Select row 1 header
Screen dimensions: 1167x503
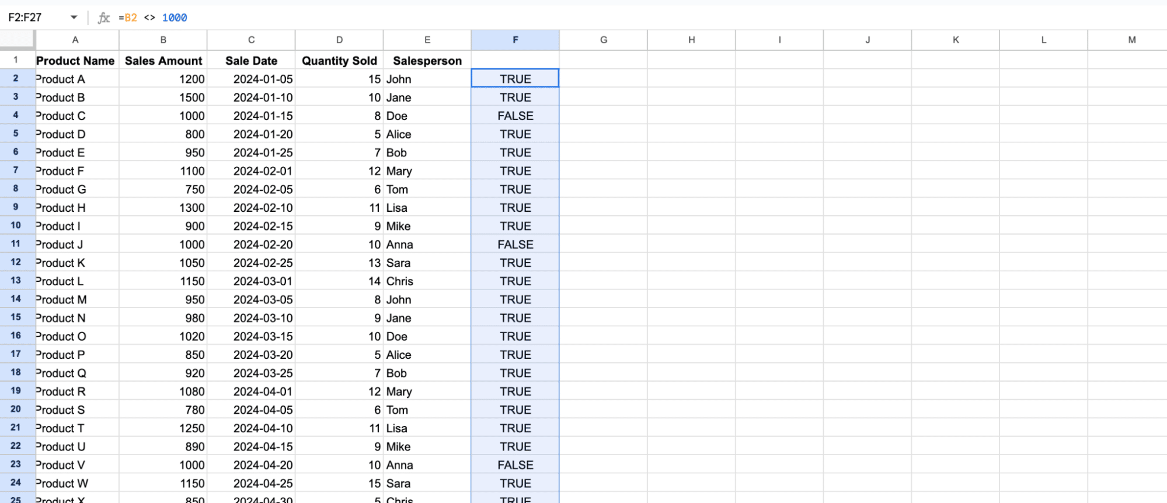[x=16, y=60]
